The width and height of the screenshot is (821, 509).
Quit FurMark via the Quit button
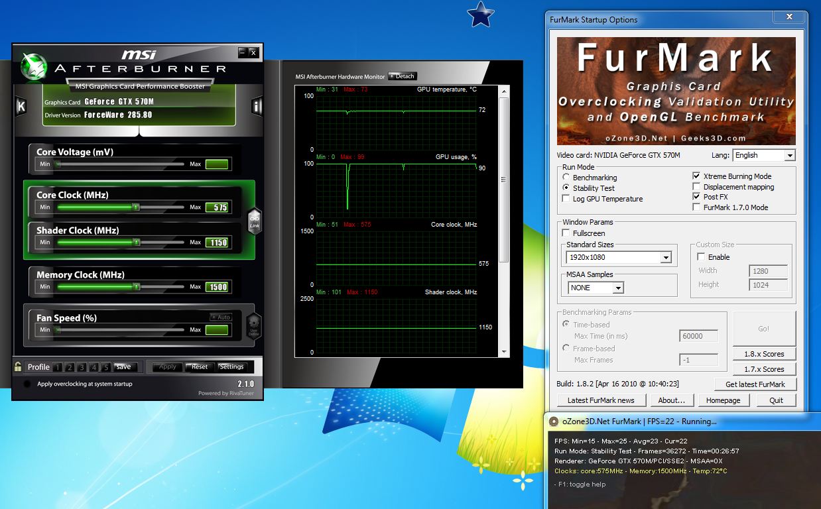pyautogui.click(x=776, y=400)
